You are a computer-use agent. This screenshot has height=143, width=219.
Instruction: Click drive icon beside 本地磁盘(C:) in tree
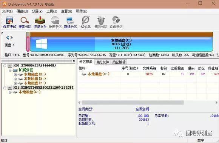click(x=15, y=92)
